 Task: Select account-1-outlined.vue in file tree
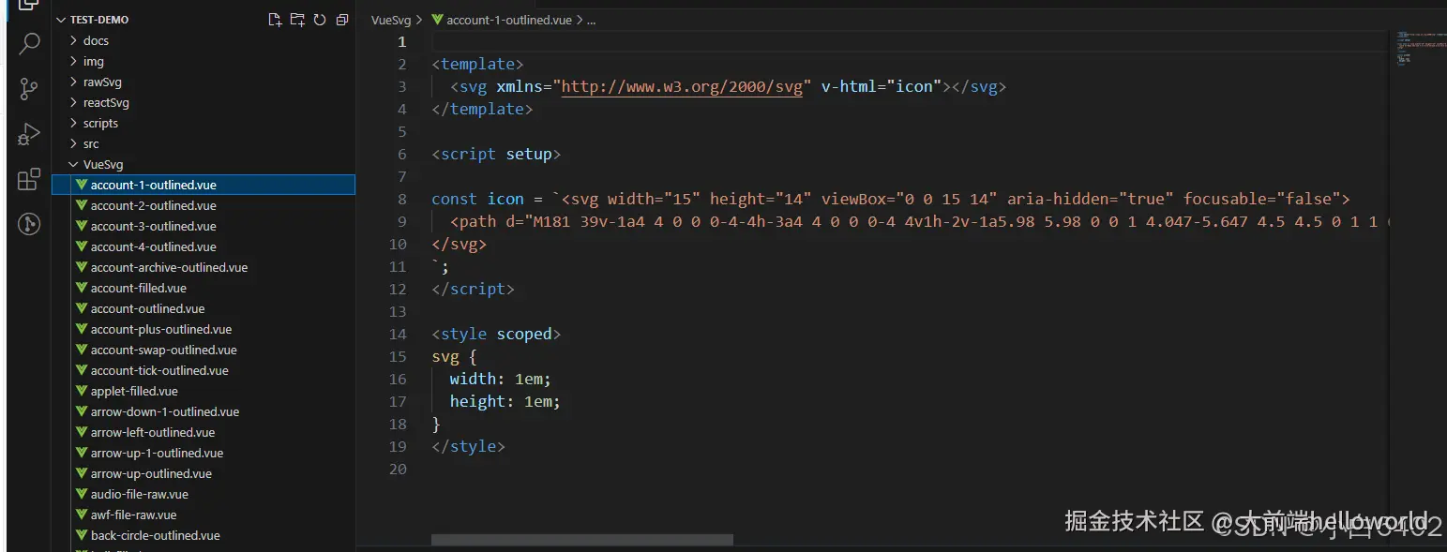click(x=203, y=185)
